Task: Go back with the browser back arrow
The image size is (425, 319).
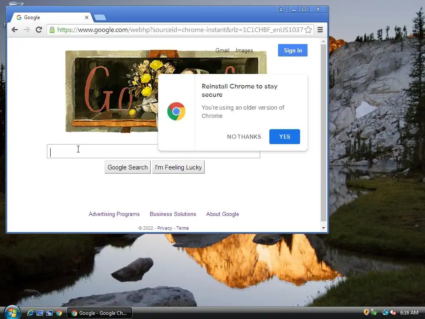Action: tap(15, 29)
